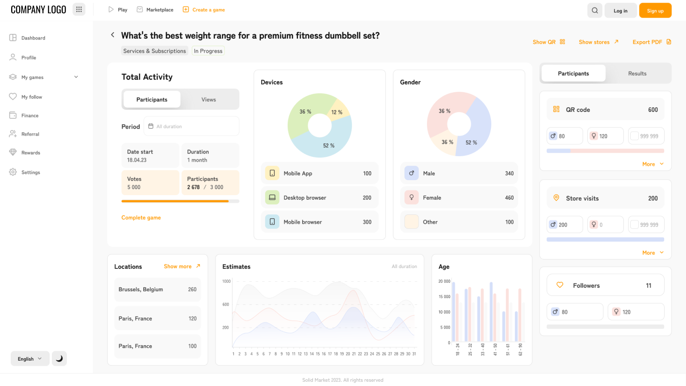The height and width of the screenshot is (386, 686).
Task: Check the QR code 999 999 checkbox
Action: [x=635, y=136]
